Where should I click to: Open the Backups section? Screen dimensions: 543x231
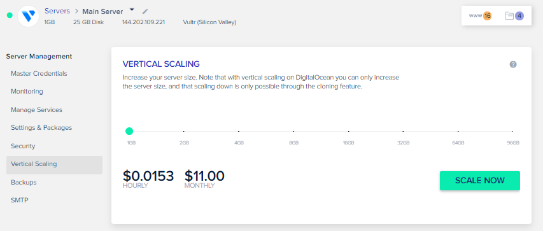coord(24,182)
